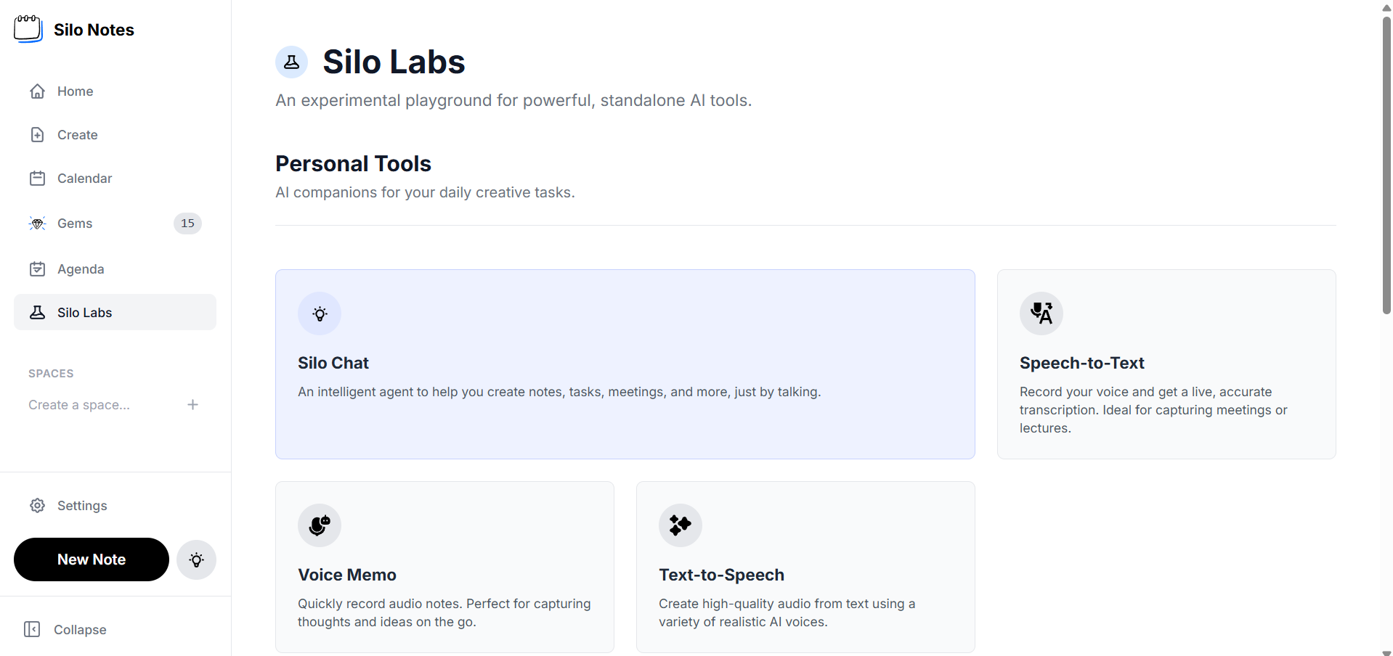This screenshot has height=656, width=1393.
Task: Click the lightbulb button beside New Note
Action: 196,559
